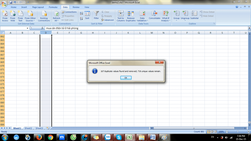
Task: Switch to Page Layout view in status bar
Action: (212, 132)
